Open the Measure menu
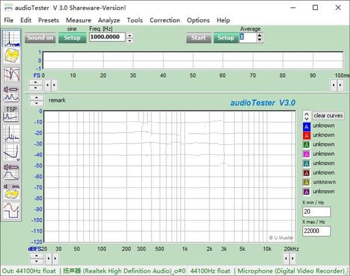Screen dimensions: 350x276 [78, 20]
